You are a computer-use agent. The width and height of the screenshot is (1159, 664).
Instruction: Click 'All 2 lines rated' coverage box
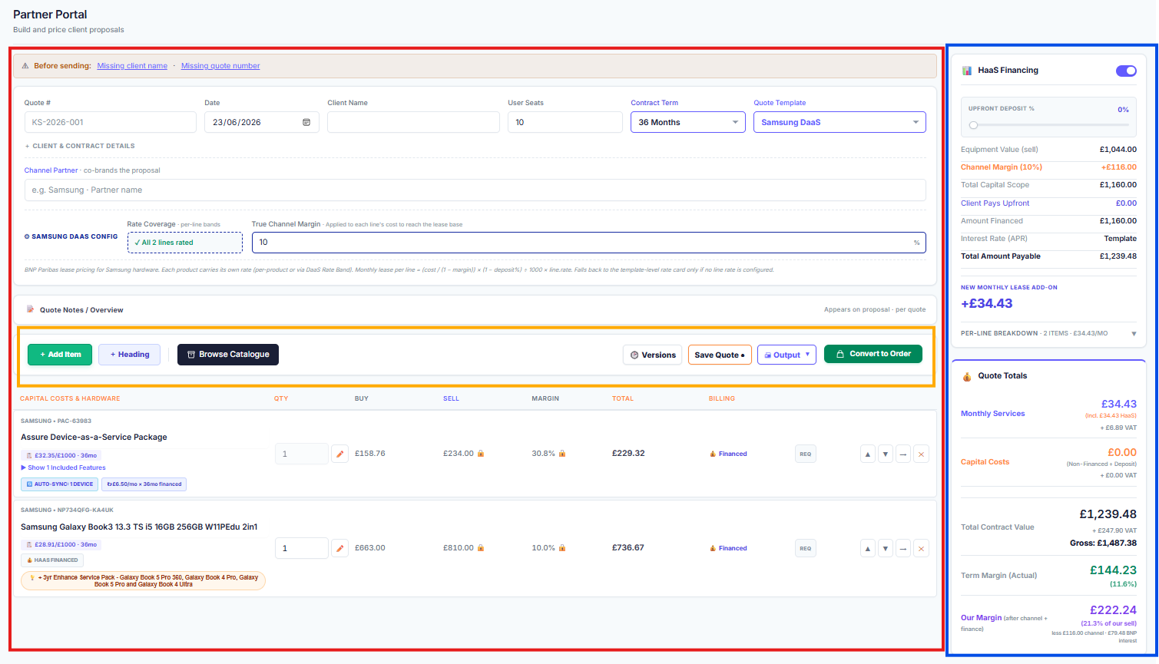184,243
